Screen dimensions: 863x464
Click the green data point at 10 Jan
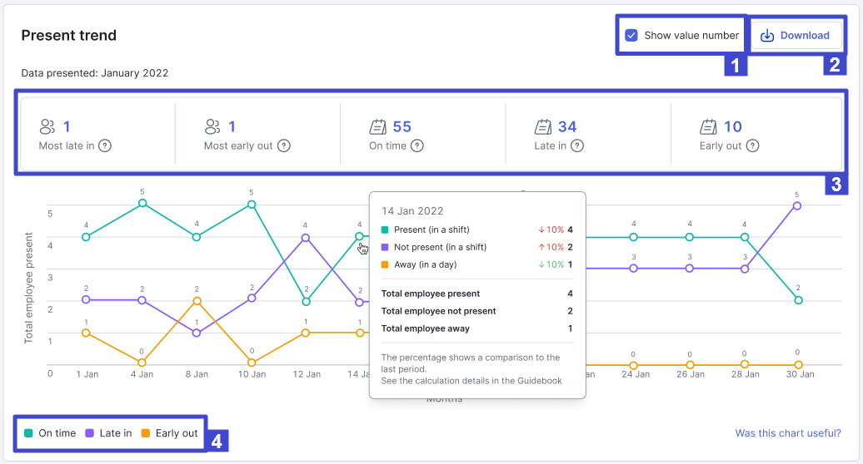tap(252, 204)
